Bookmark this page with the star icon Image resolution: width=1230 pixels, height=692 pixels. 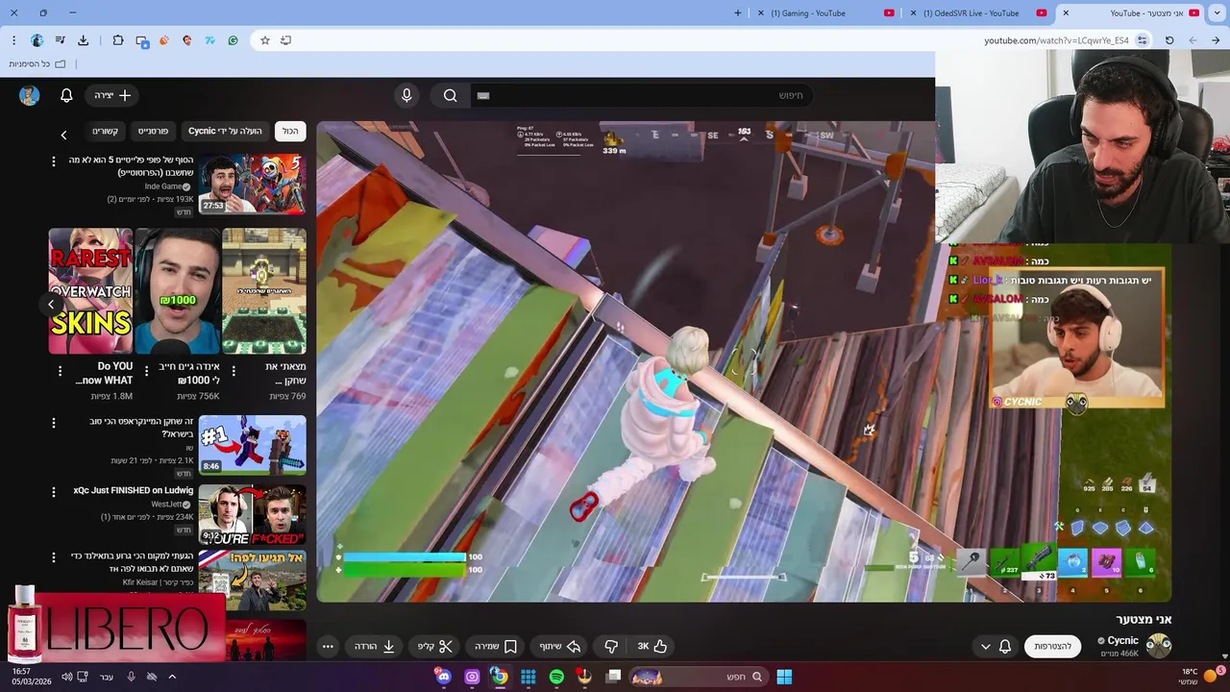click(x=265, y=40)
